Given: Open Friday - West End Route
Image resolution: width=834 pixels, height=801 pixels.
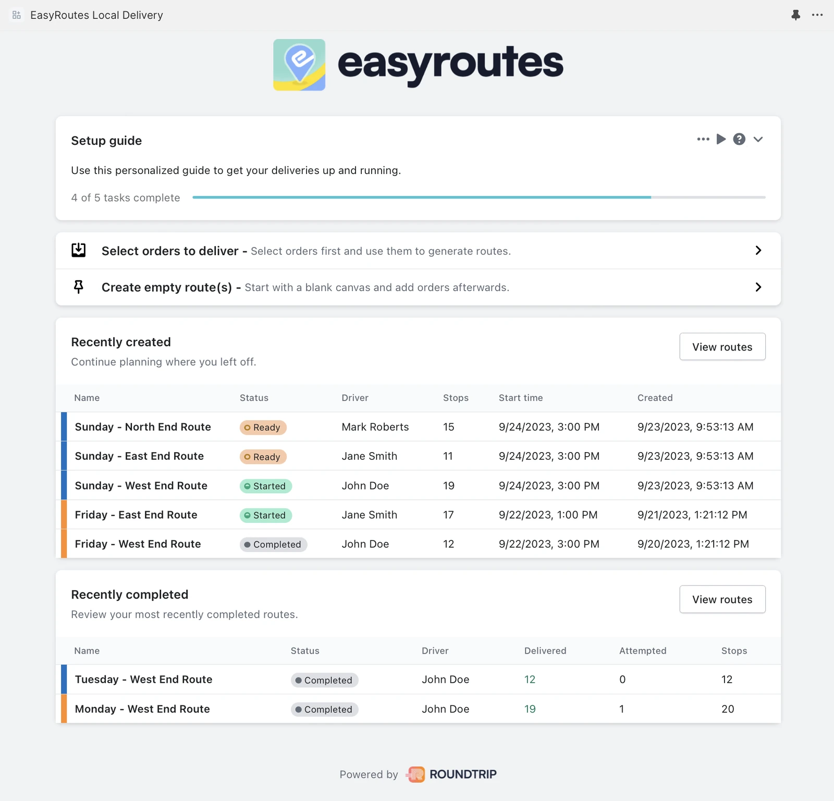Looking at the screenshot, I should [138, 544].
